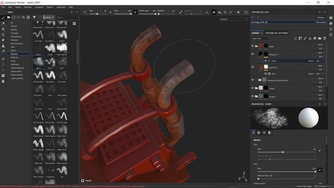Image resolution: width=334 pixels, height=188 pixels.
Task: Hide Aluminium Brushed Worn layer
Action: (253, 80)
